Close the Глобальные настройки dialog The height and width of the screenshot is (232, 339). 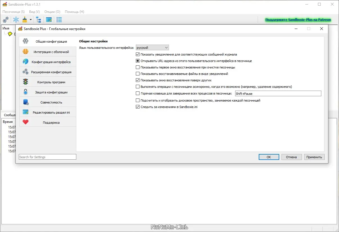322,29
